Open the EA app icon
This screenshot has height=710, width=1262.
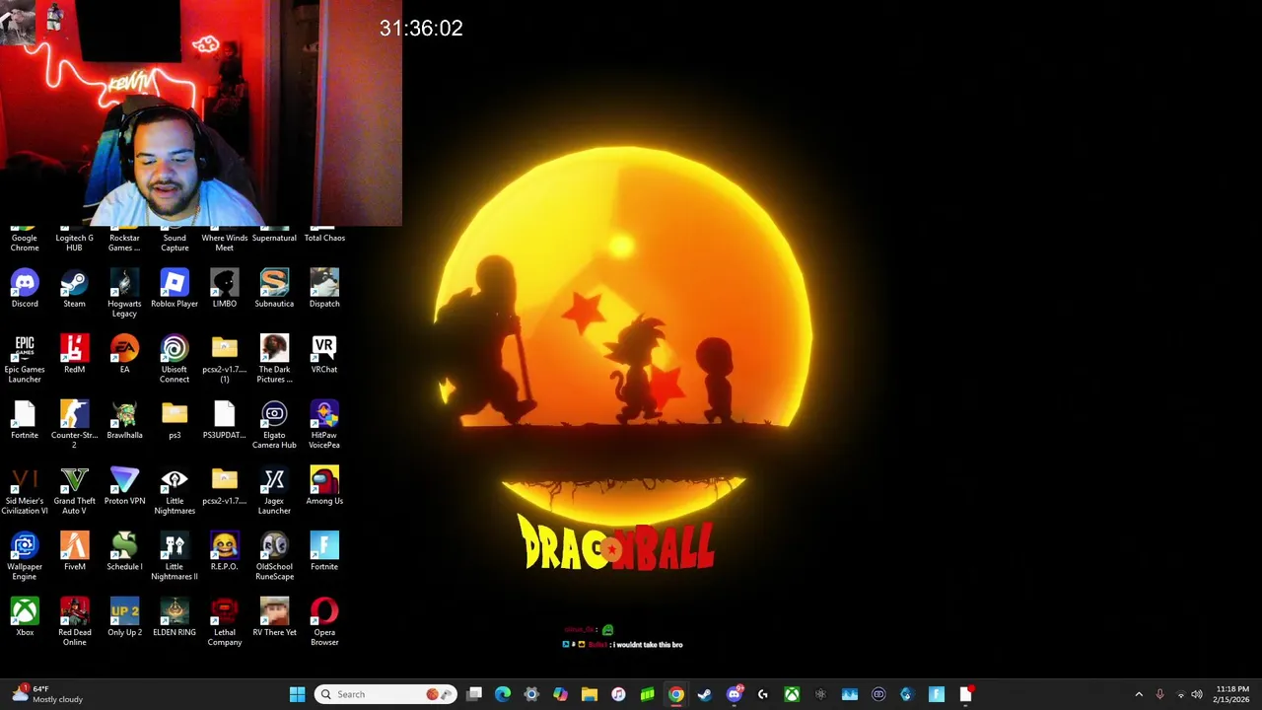coord(124,354)
